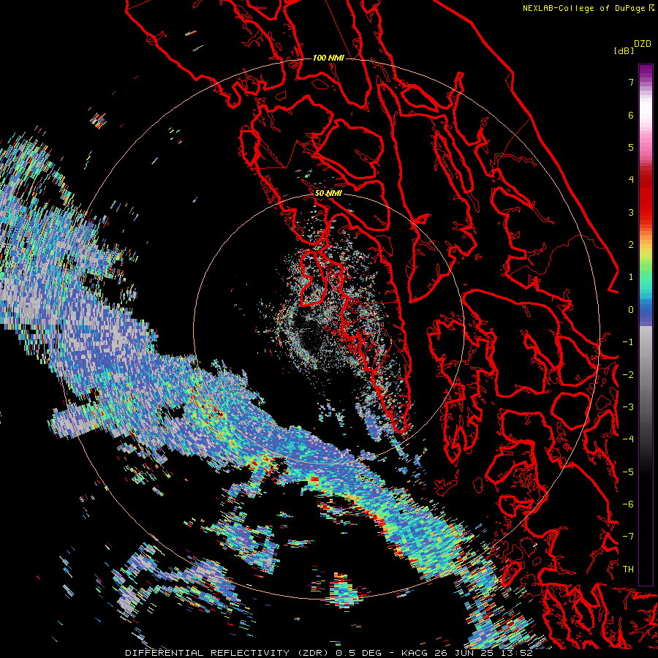Click the 2 value on the color scale
This screenshot has height=658, width=658.
pos(631,245)
